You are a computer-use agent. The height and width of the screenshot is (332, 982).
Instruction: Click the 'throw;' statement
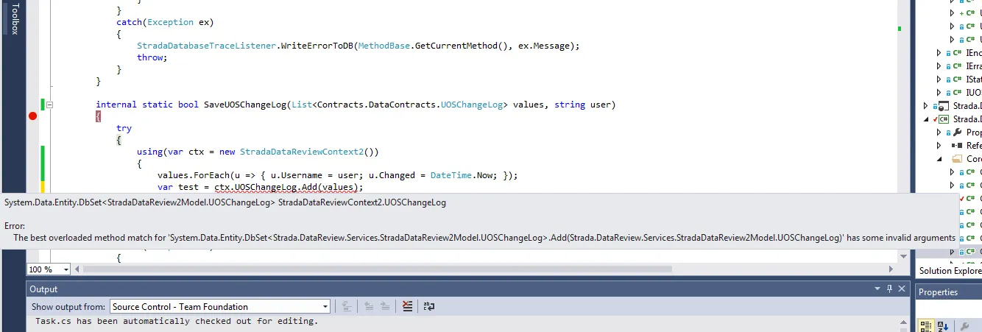point(152,57)
